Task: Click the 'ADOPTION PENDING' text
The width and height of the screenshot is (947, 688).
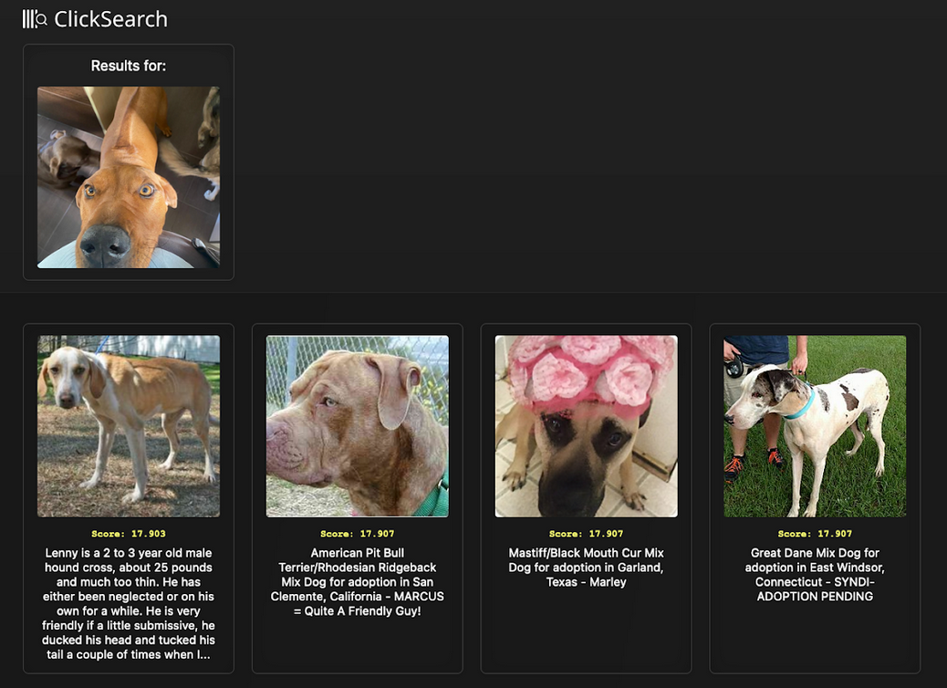Action: 815,597
